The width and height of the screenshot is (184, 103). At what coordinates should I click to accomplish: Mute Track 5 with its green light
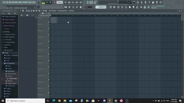(49, 48)
